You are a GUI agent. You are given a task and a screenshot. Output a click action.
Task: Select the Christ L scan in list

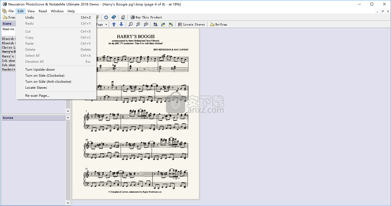(9, 47)
